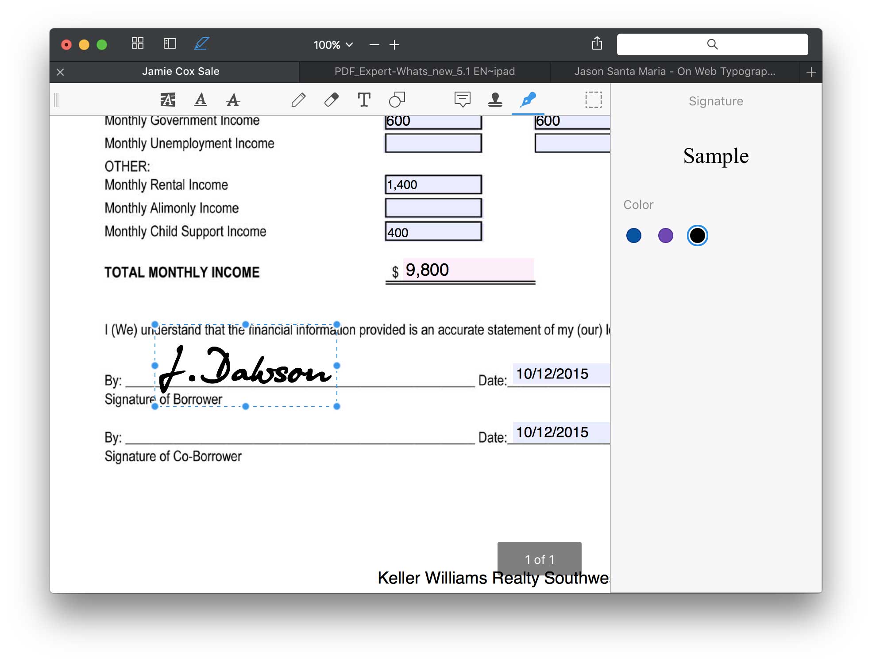Zoom in with plus button

[x=394, y=45]
